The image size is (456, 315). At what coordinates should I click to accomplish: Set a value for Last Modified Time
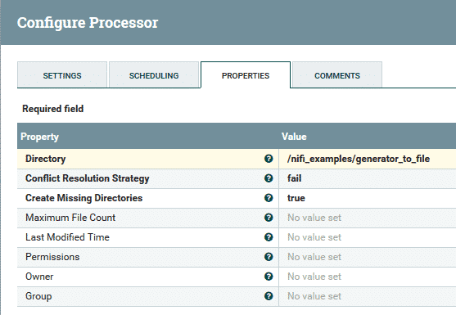[314, 237]
